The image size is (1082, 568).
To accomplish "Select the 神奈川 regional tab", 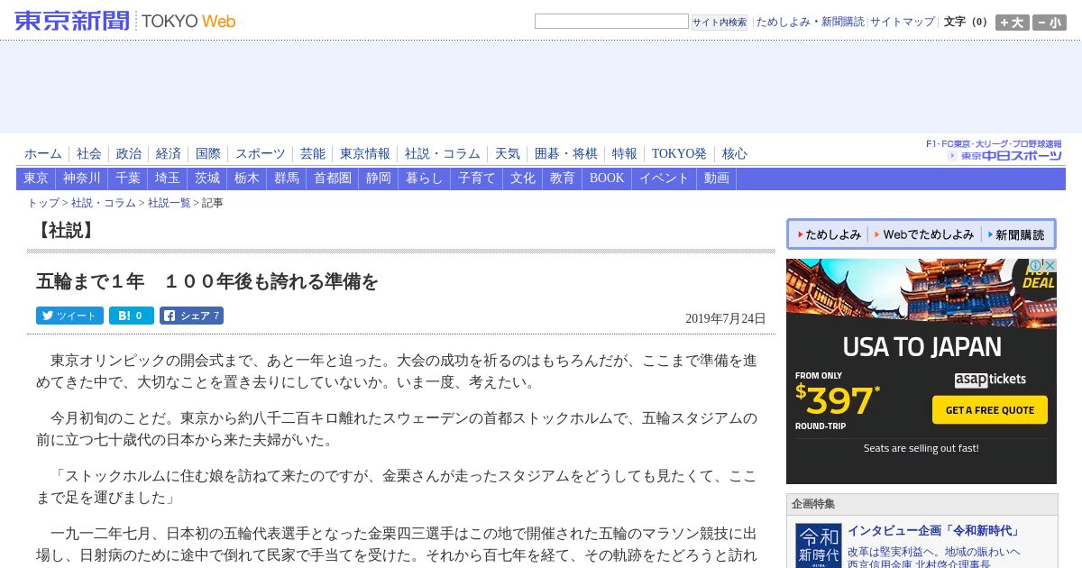I will pyautogui.click(x=82, y=179).
